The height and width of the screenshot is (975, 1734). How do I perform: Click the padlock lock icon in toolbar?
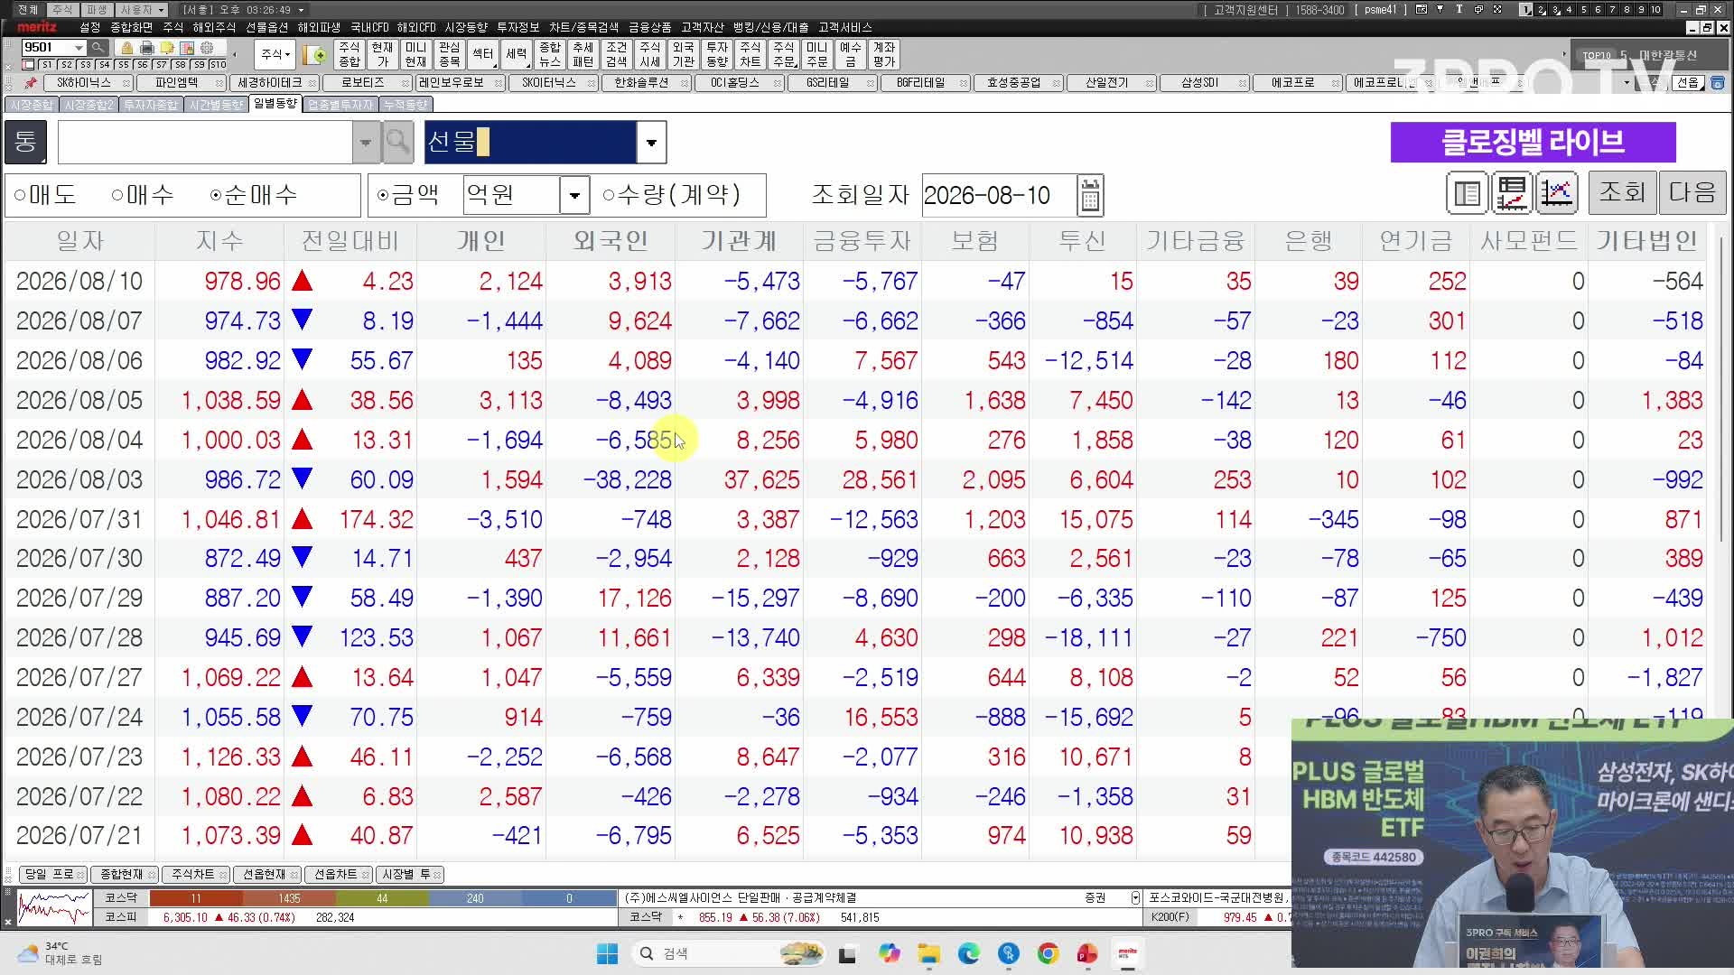127,48
